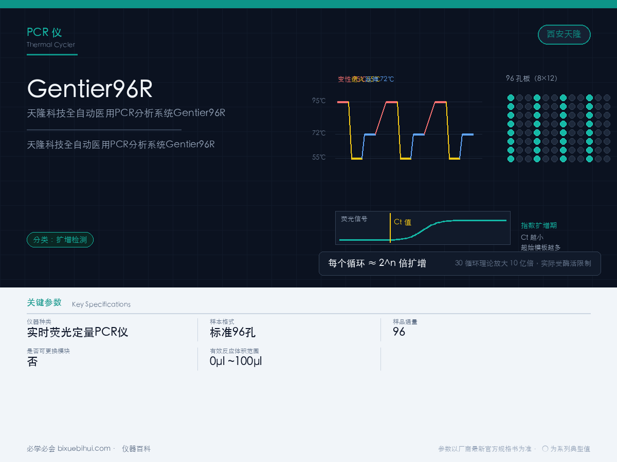Screen dimensions: 617x462
Task: Open the bixuebihui.com footer link
Action: [x=84, y=448]
